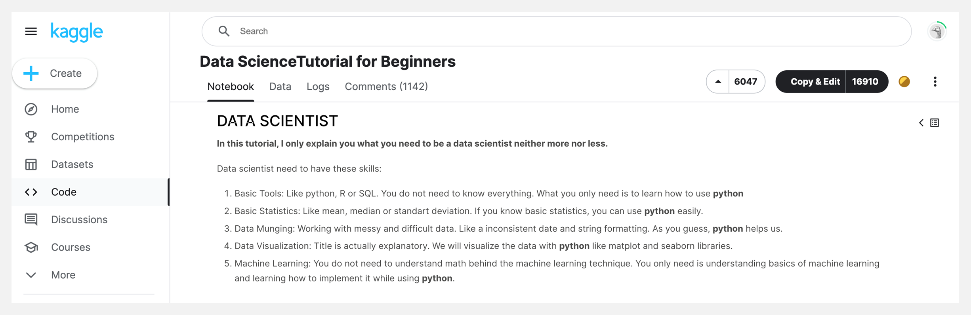Go to Home in sidebar
The height and width of the screenshot is (315, 971).
pos(65,109)
